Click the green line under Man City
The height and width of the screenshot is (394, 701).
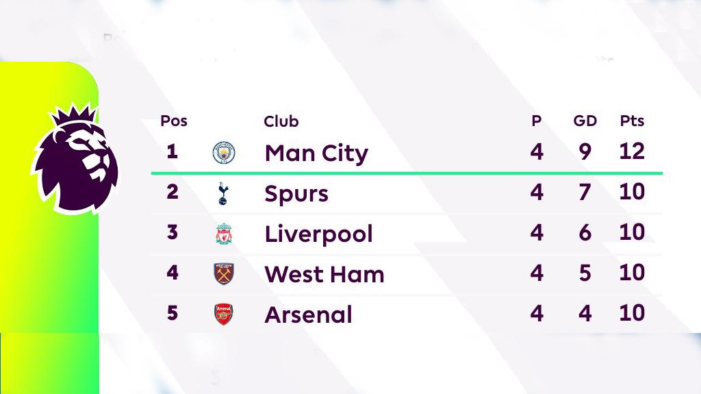point(407,173)
